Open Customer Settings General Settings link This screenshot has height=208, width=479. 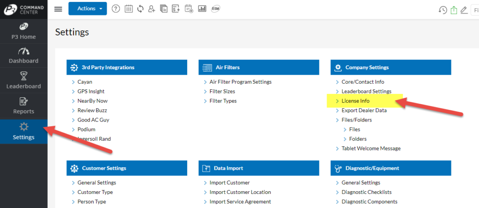97,183
